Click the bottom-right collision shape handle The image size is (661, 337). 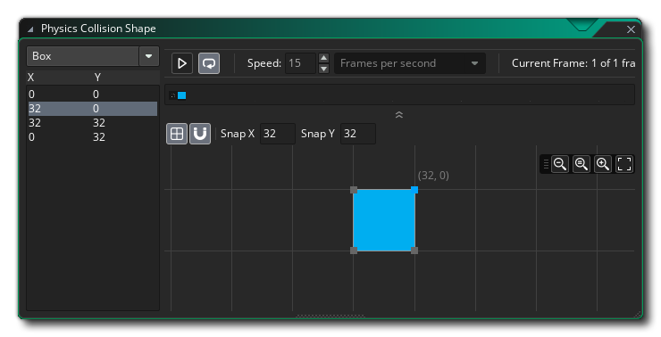coord(414,251)
